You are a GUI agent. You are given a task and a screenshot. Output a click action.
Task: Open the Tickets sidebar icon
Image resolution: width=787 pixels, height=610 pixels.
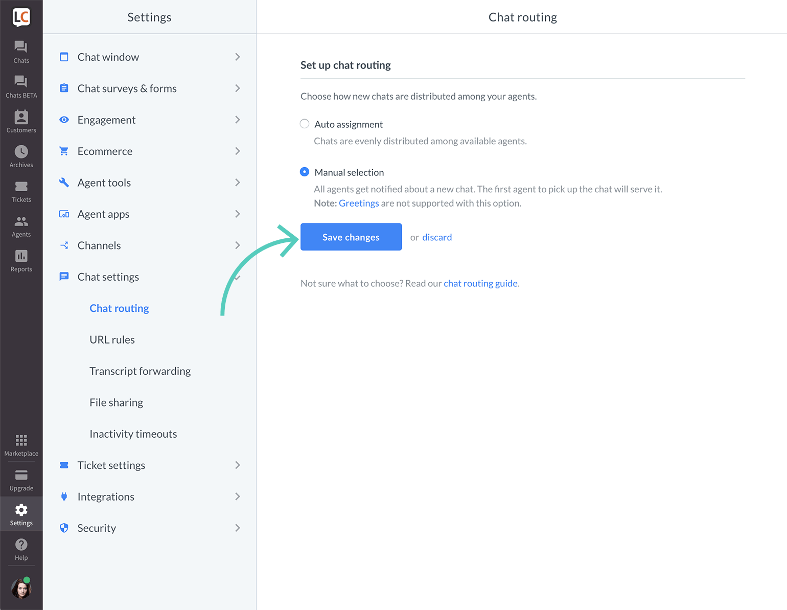click(21, 186)
